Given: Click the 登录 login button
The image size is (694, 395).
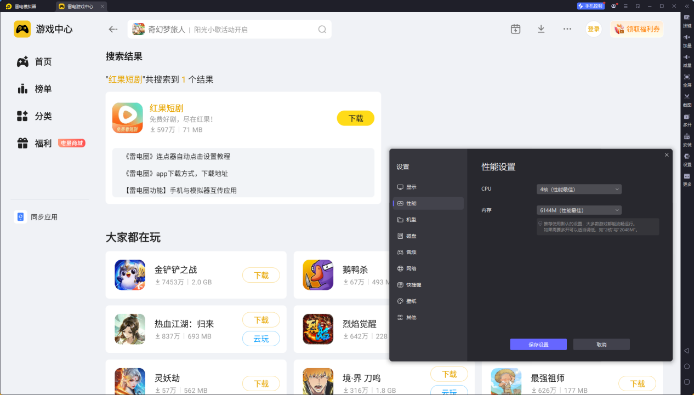Looking at the screenshot, I should tap(594, 29).
